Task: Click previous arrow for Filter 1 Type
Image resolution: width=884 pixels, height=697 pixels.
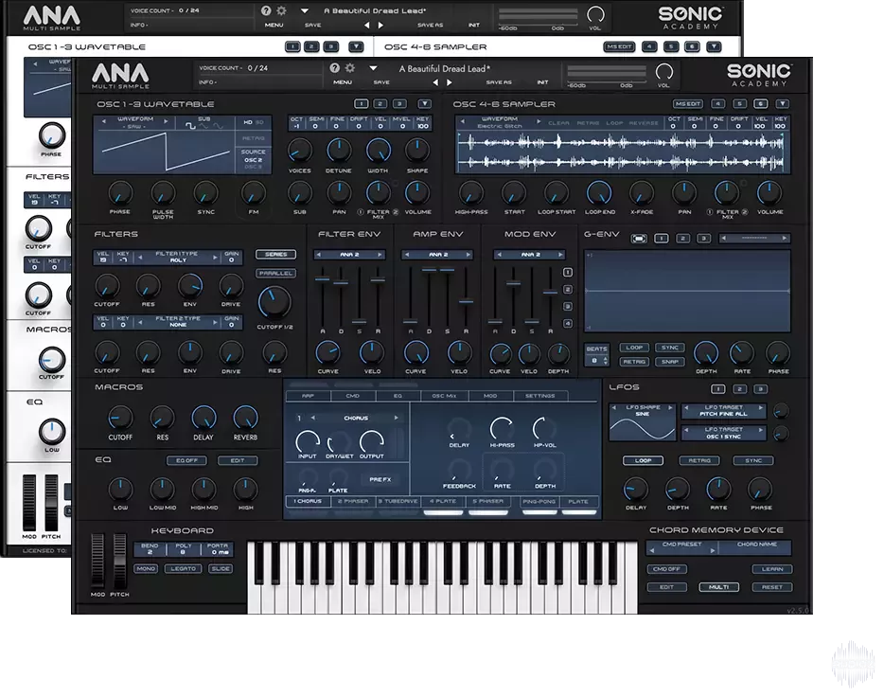Action: (x=140, y=258)
